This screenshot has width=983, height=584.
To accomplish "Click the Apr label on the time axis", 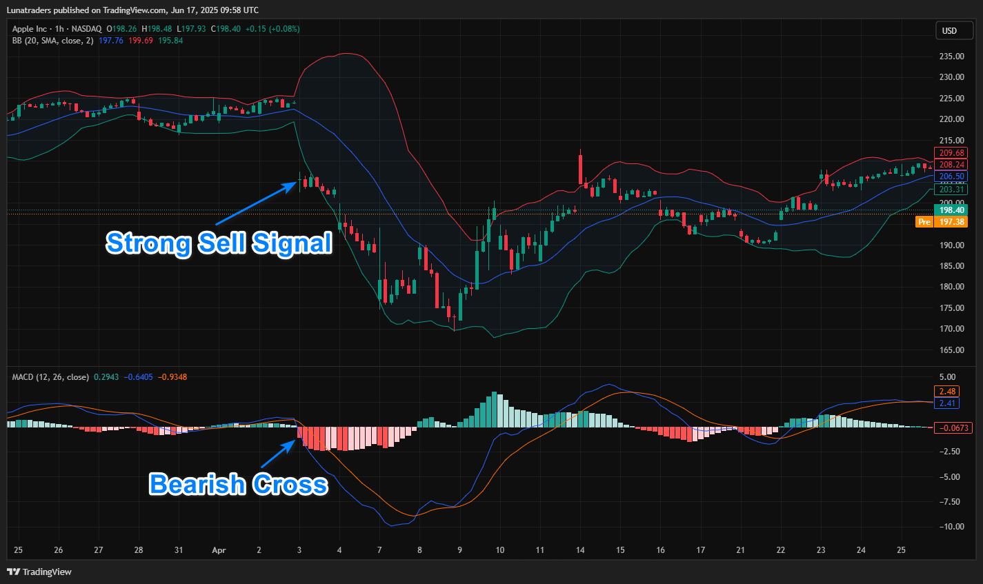I will coord(219,550).
